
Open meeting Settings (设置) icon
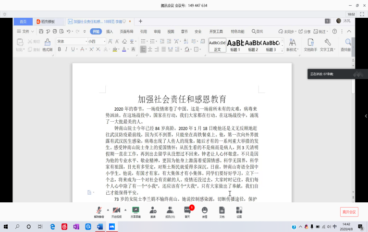[239, 211]
